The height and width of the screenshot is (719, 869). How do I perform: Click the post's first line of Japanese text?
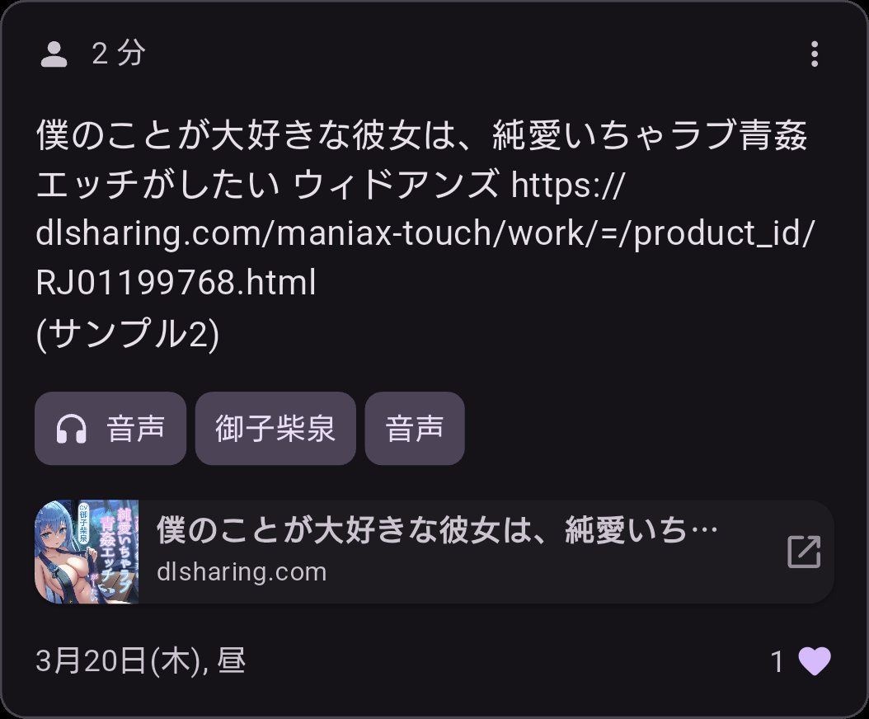[x=422, y=136]
